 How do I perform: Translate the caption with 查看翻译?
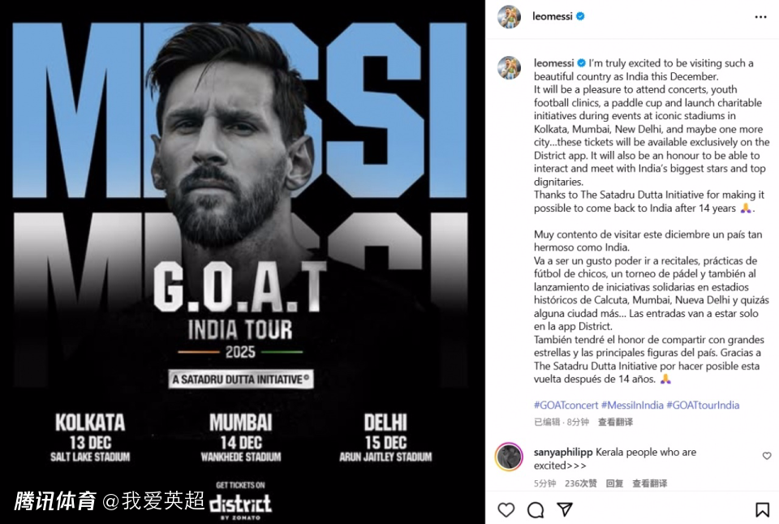click(x=615, y=422)
